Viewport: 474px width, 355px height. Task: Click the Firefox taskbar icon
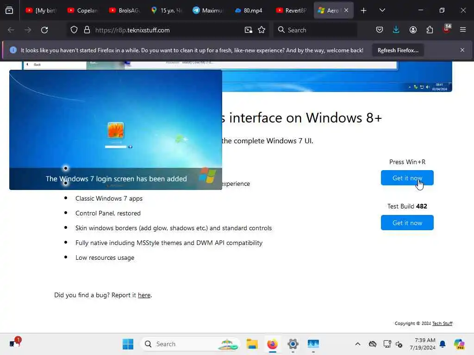(x=272, y=344)
